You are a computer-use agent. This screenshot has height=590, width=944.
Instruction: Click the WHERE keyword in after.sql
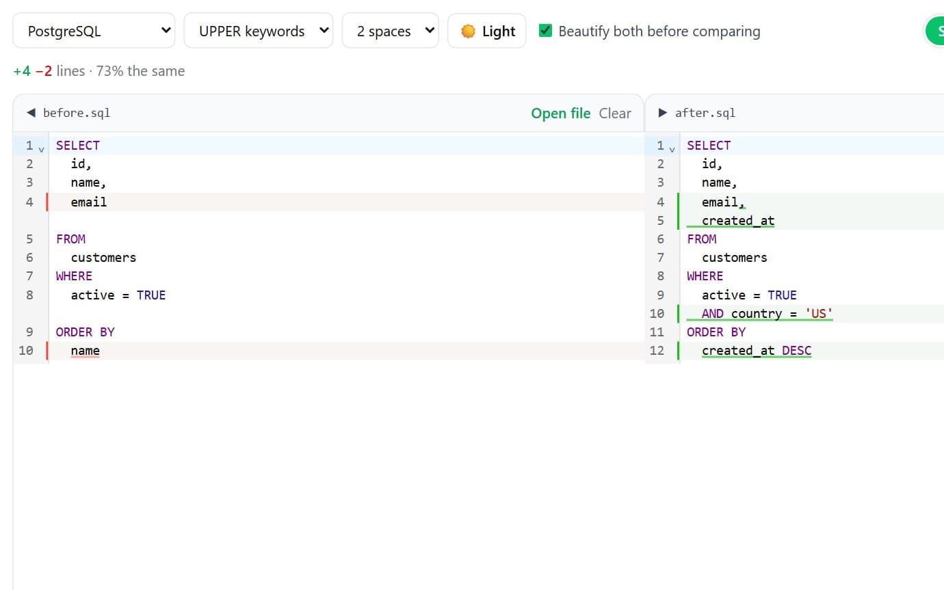pyautogui.click(x=705, y=276)
